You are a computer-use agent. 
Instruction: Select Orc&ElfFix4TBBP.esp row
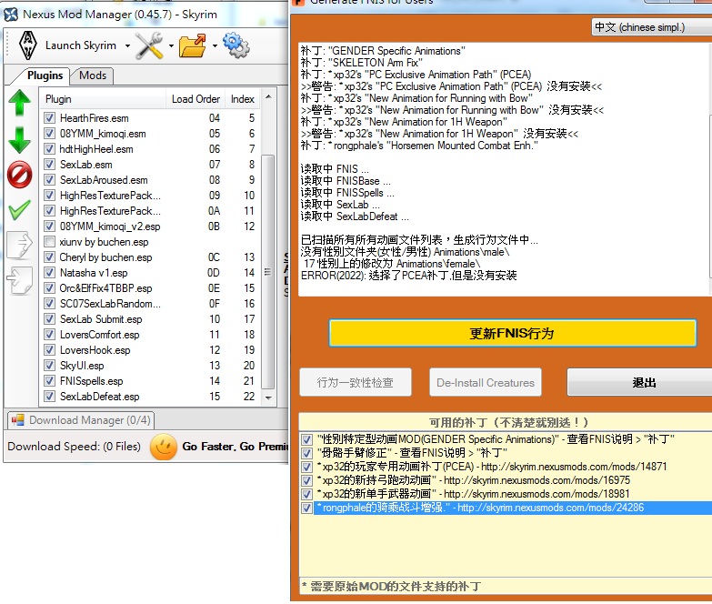150,288
